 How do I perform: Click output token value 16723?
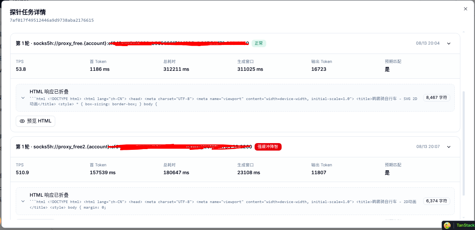pyautogui.click(x=319, y=69)
